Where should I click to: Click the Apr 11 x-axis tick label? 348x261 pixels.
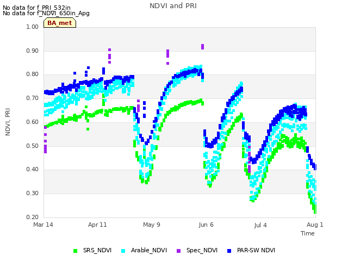[x=97, y=225]
